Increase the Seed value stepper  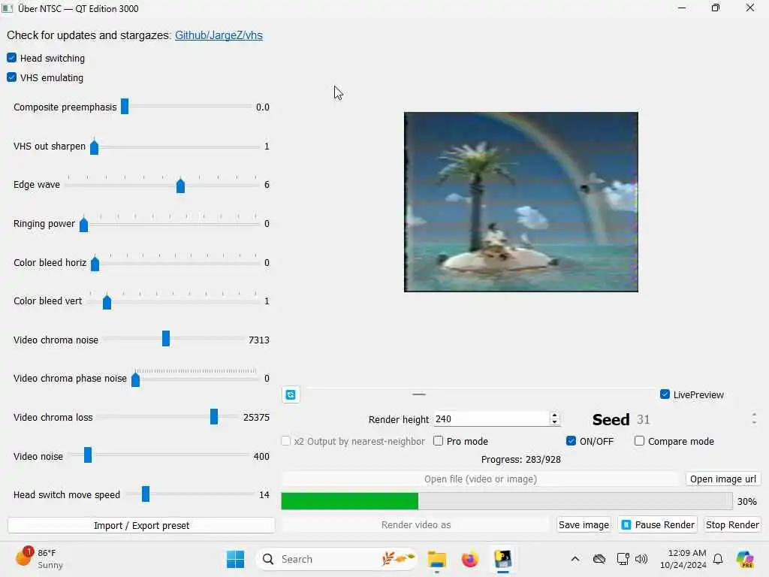pyautogui.click(x=754, y=415)
